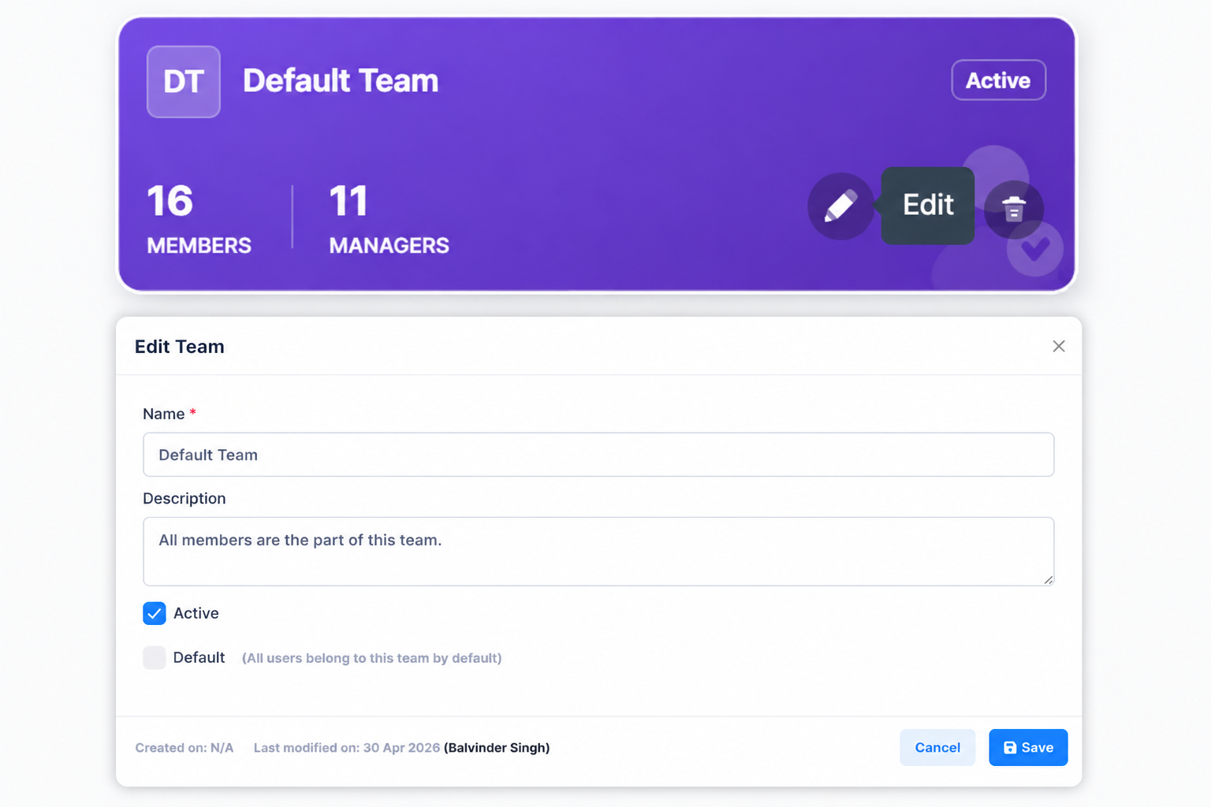Click the Save button
1211x807 pixels.
(x=1028, y=747)
